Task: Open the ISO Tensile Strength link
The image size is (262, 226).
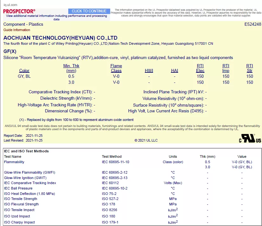Action: 21,199
